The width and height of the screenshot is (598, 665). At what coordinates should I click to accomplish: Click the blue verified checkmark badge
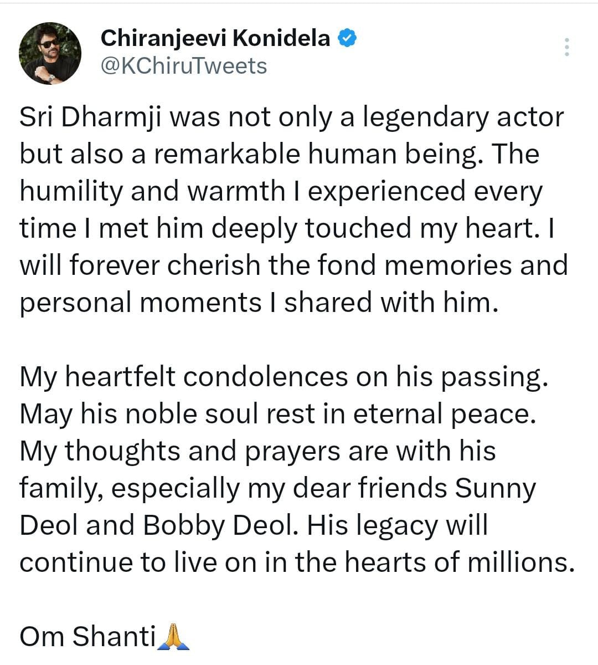pyautogui.click(x=347, y=38)
